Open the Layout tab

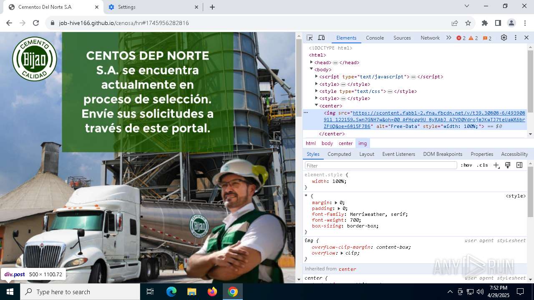[x=367, y=154]
